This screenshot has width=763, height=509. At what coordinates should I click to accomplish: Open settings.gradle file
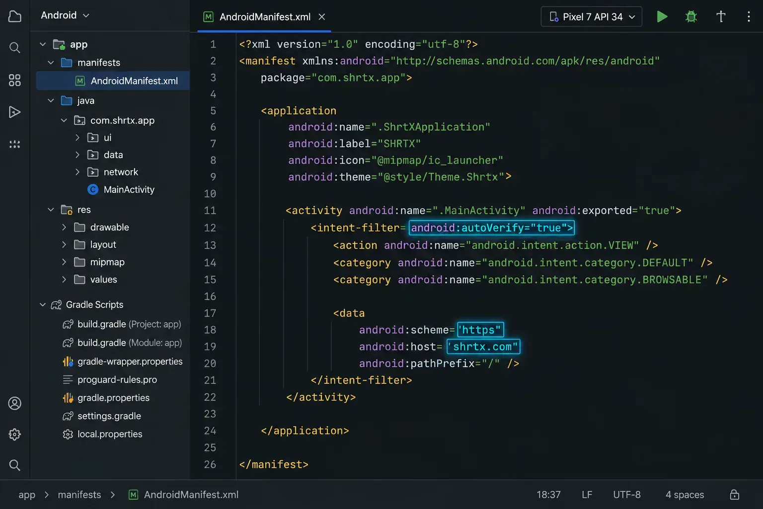click(x=102, y=416)
